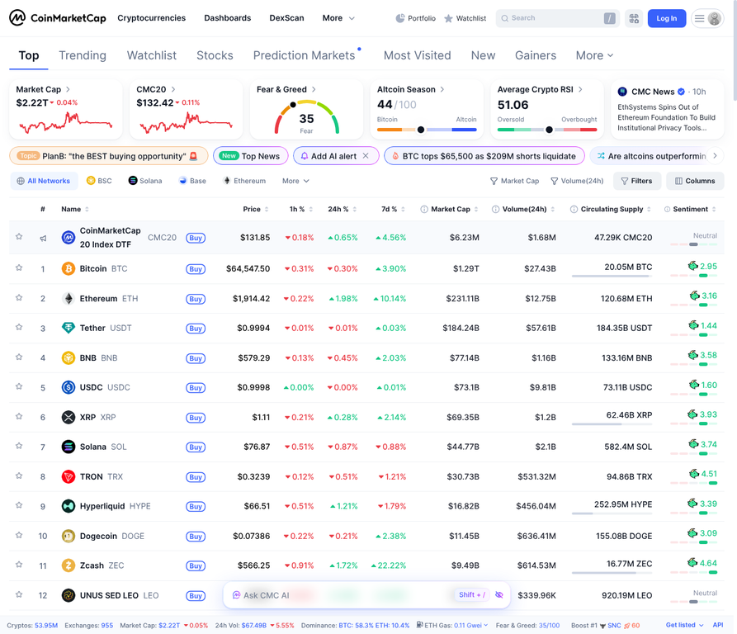Click the Bitcoin coin logo
Image resolution: width=737 pixels, height=634 pixels.
[69, 269]
